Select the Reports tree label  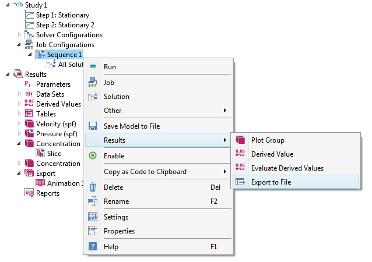tap(48, 193)
